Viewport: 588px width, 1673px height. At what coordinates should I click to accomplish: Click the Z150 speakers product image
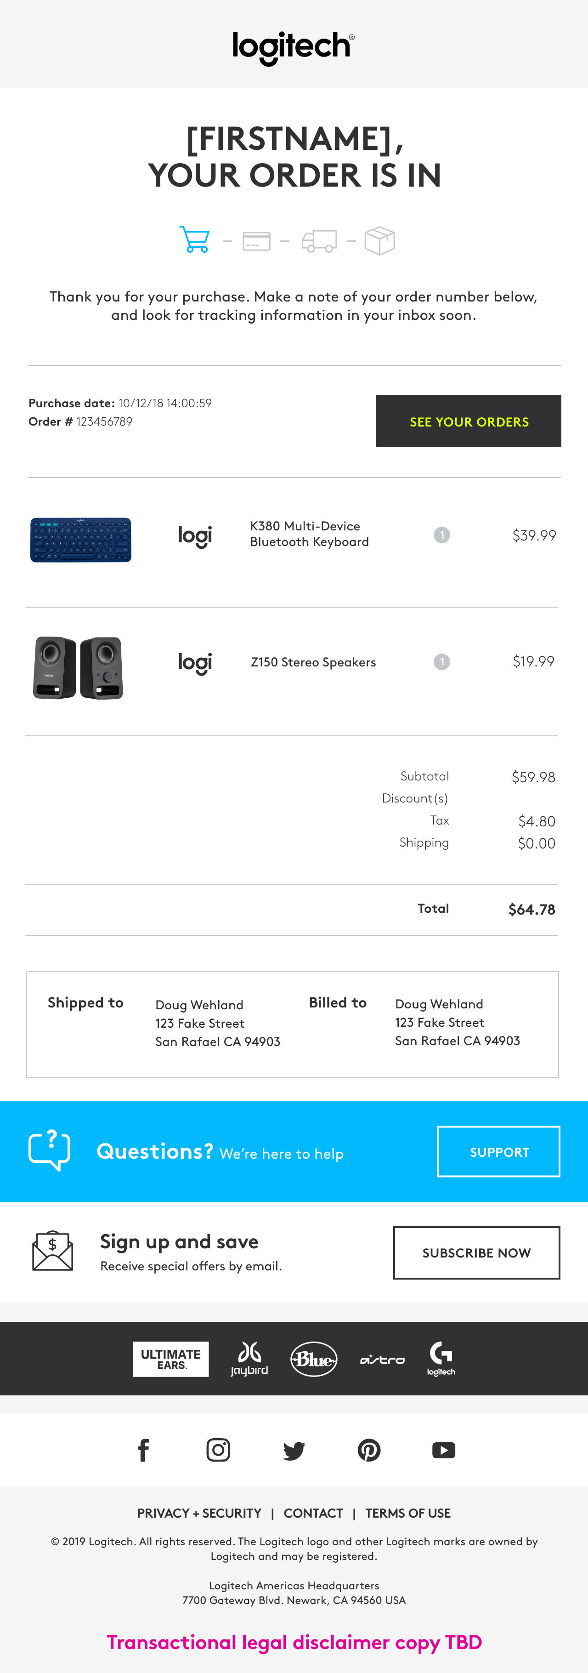[x=79, y=668]
